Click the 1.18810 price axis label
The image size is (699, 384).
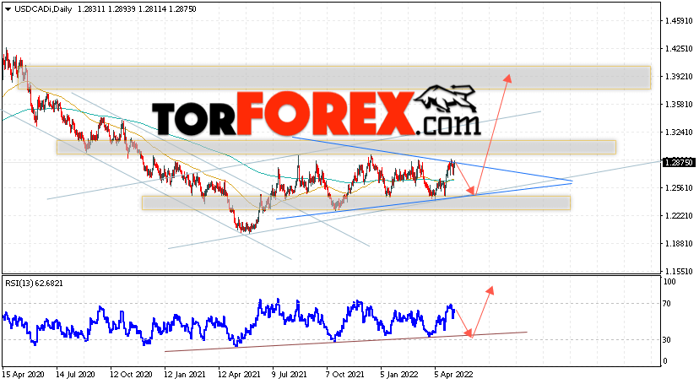point(679,244)
